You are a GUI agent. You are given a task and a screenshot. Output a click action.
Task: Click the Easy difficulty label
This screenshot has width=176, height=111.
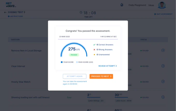click(x=69, y=98)
